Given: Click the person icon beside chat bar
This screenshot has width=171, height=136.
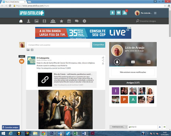Looking at the screenshot, I should [x=160, y=127].
